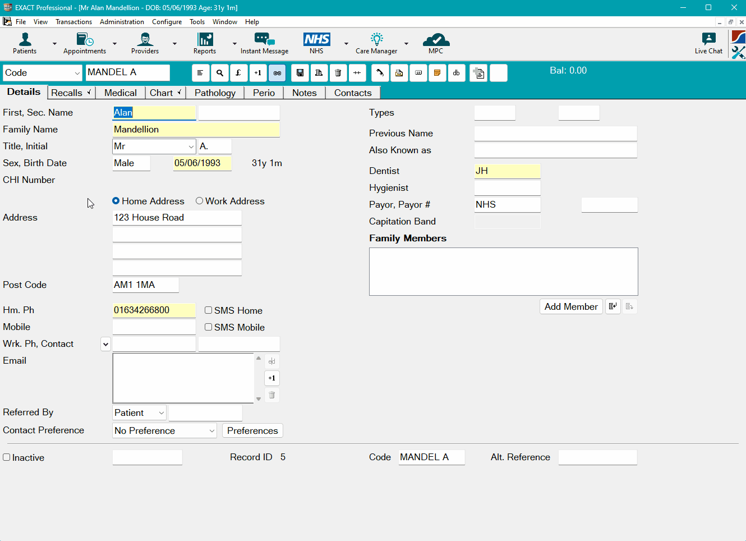Tick the Inactive checkbox

pyautogui.click(x=7, y=457)
